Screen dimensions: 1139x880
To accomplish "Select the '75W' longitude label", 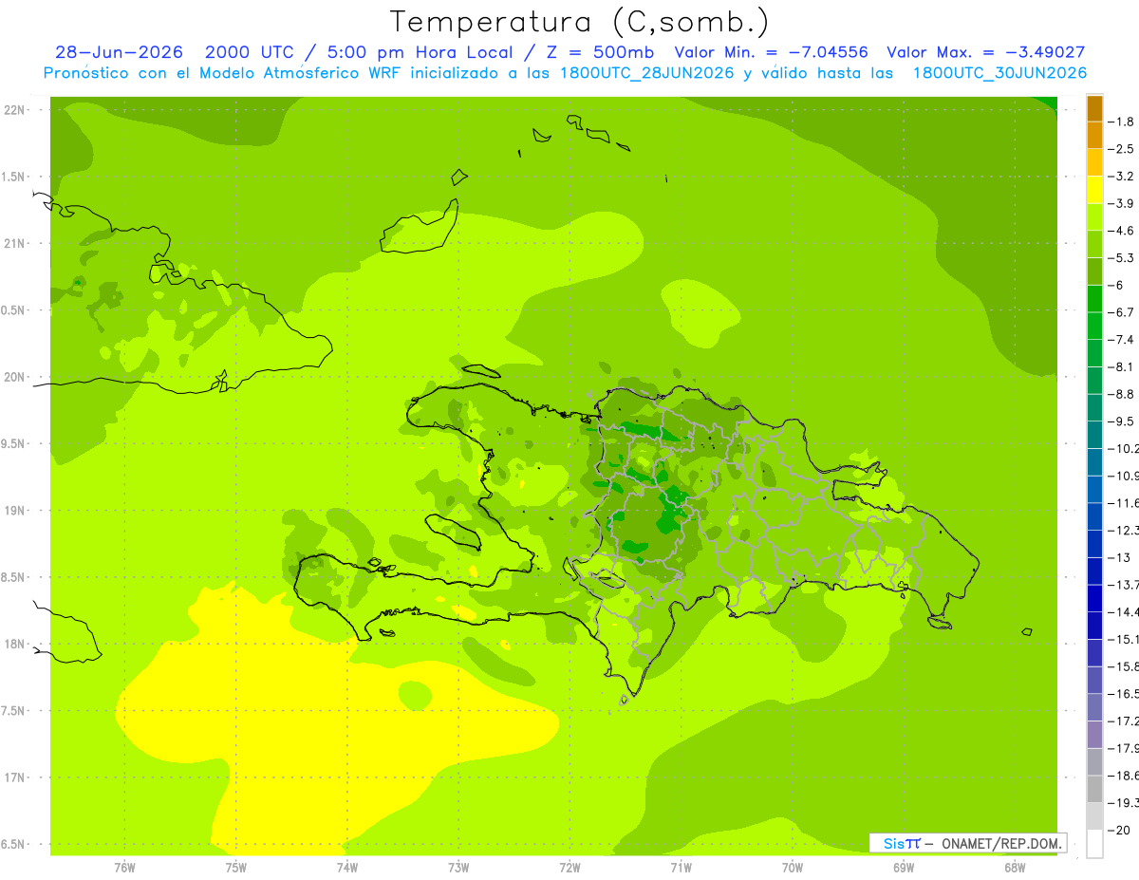I will pyautogui.click(x=236, y=868).
